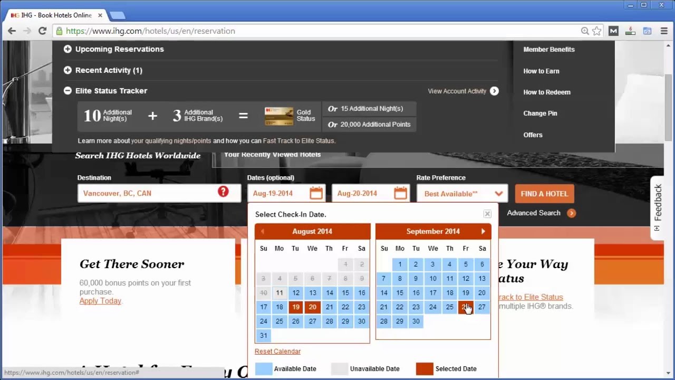Switch to Your Recently Viewed Hotels tab

pyautogui.click(x=272, y=155)
